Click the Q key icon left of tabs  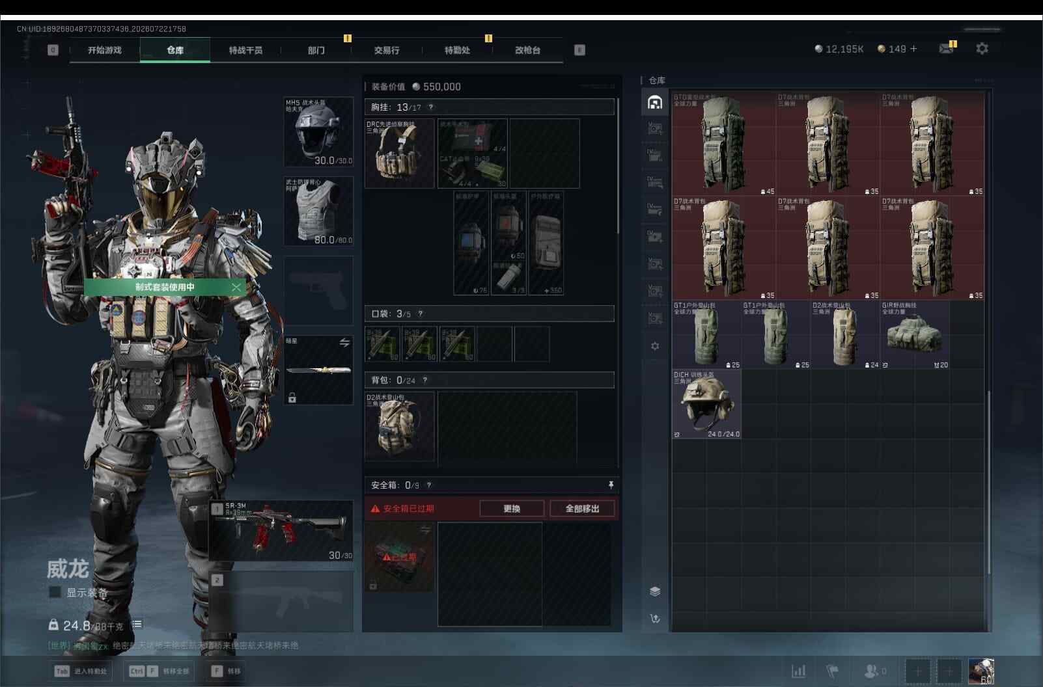pos(53,50)
